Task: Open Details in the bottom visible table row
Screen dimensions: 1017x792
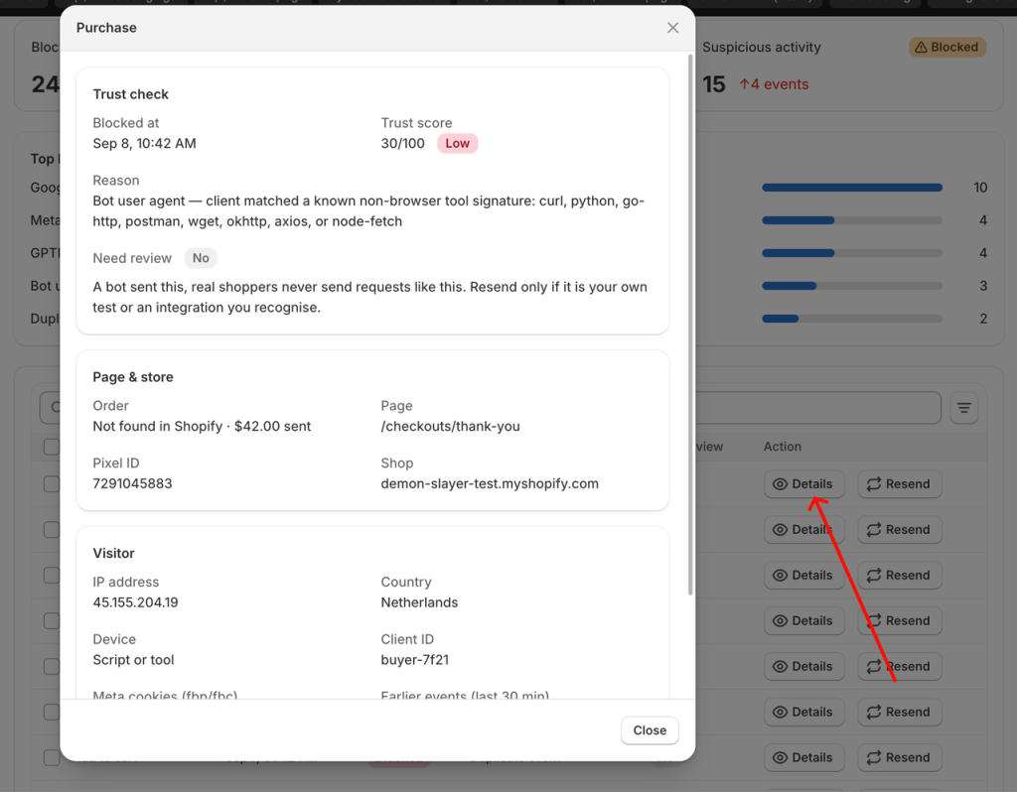Action: [803, 757]
